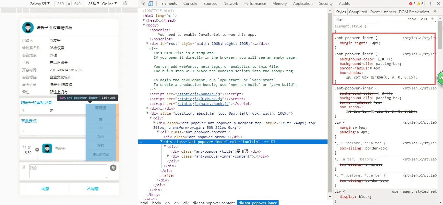Expand the ant-popover-inner-content div node

(168, 156)
